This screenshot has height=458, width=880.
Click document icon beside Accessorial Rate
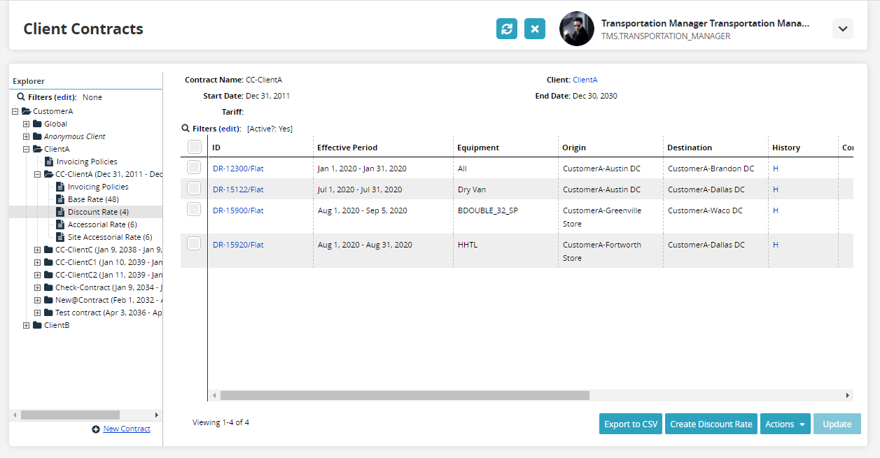60,224
